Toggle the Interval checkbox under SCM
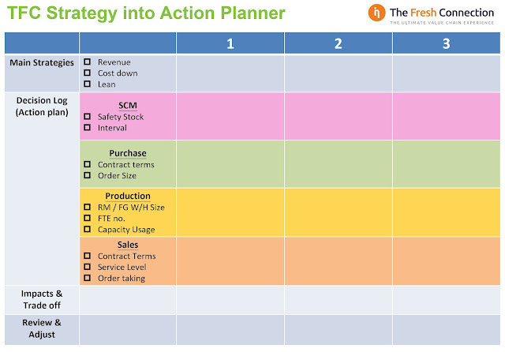 [x=87, y=127]
